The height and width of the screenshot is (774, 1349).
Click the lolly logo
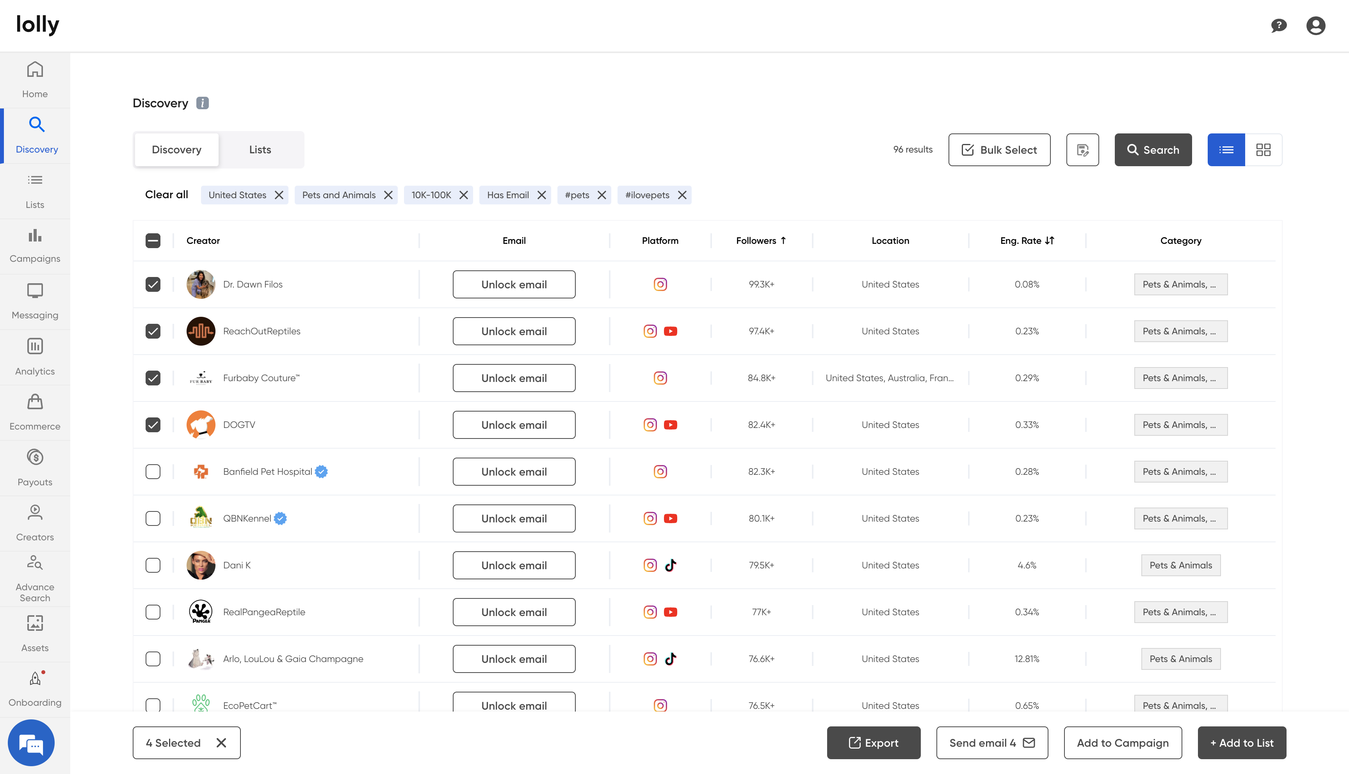(38, 25)
